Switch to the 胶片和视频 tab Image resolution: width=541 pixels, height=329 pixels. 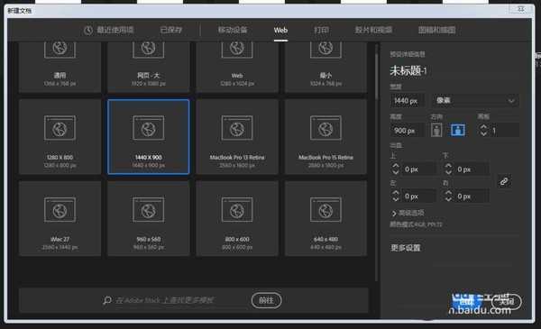373,31
